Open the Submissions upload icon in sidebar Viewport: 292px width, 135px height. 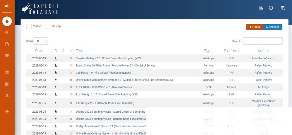point(7,95)
